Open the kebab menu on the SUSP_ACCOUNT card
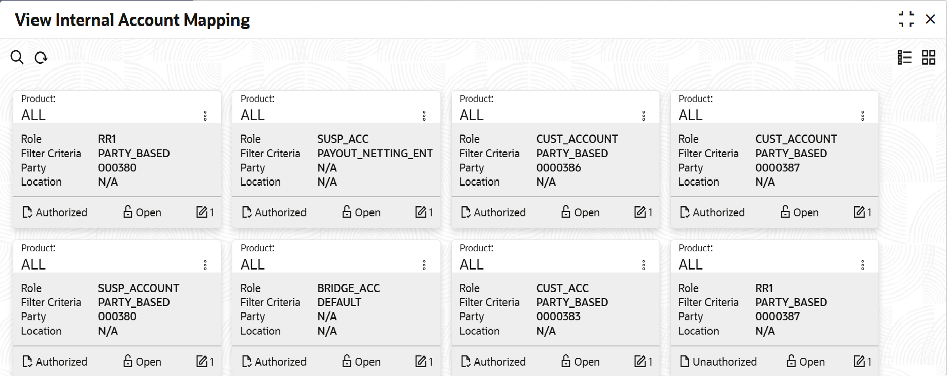Image resolution: width=947 pixels, height=376 pixels. coord(205,265)
